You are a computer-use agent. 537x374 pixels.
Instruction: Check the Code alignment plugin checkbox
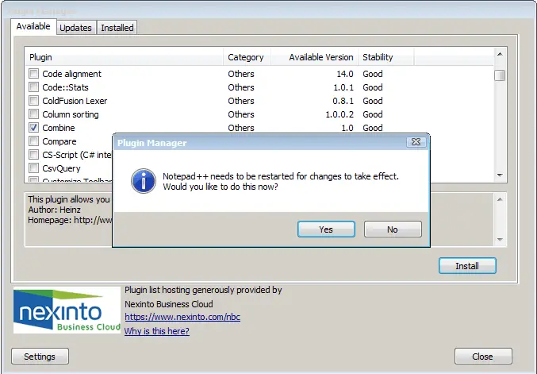(x=33, y=74)
